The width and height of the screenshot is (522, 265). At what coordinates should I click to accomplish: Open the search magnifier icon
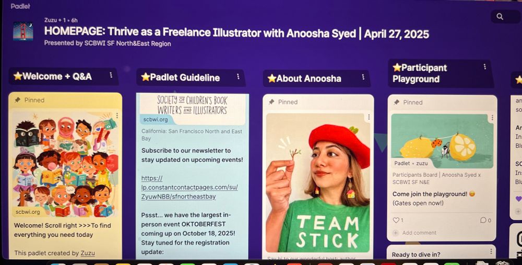point(500,16)
